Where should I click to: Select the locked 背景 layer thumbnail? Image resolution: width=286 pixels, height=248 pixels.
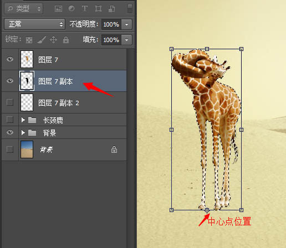pos(27,149)
